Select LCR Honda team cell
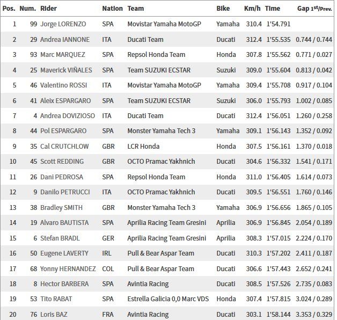This screenshot has height=320, width=337. click(143, 147)
